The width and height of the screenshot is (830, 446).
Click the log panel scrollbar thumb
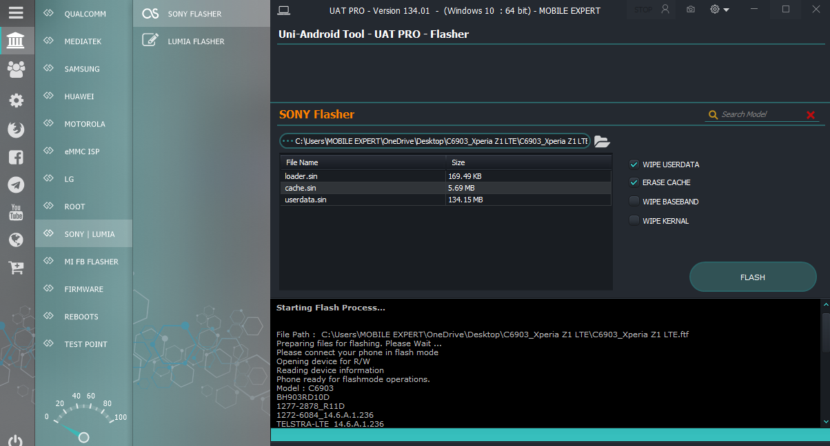(825, 334)
